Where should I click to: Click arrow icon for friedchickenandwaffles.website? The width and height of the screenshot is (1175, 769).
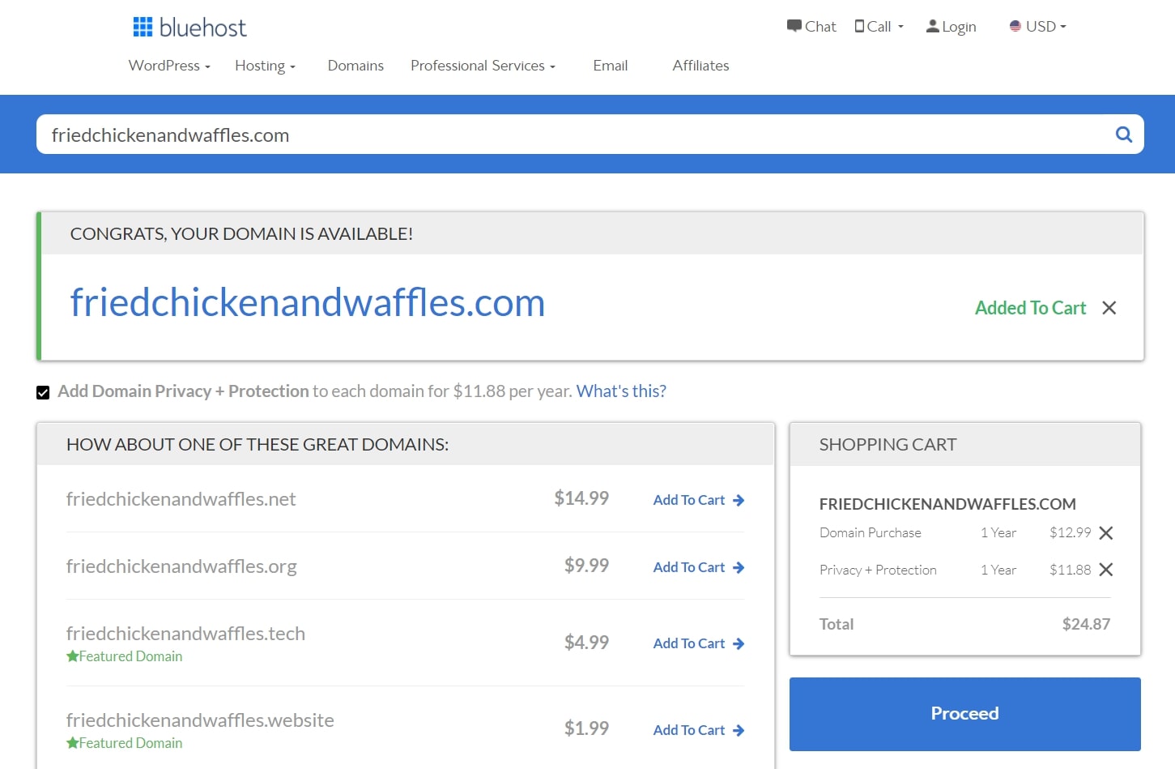[739, 731]
